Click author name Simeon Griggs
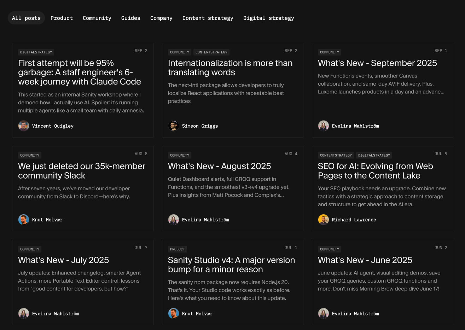This screenshot has width=465, height=330. (x=200, y=126)
